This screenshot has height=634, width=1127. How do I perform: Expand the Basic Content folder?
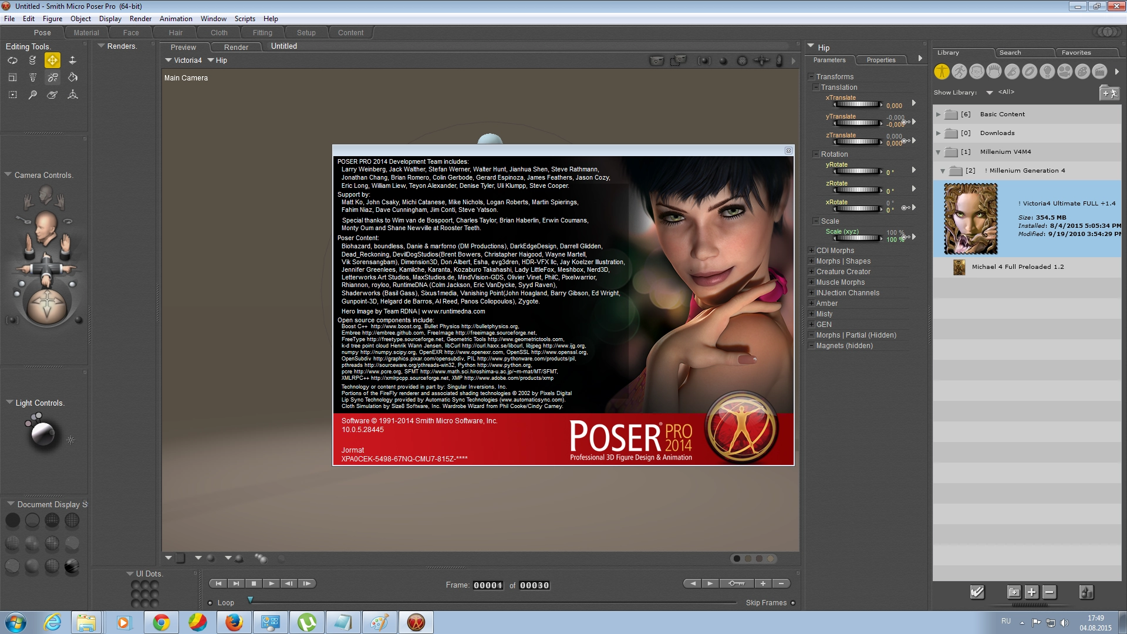point(938,114)
